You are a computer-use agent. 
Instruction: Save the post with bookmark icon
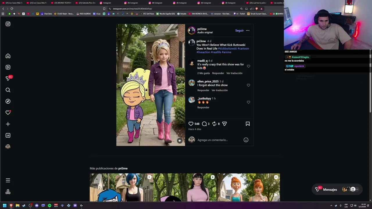[248, 124]
